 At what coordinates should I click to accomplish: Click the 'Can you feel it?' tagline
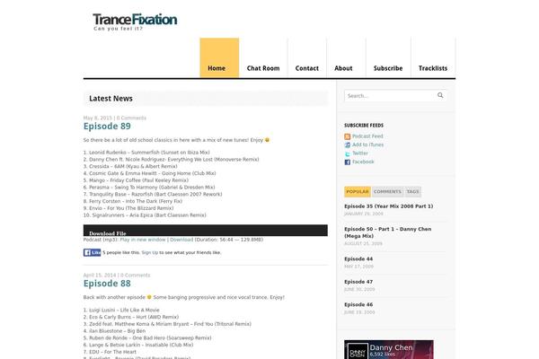coord(118,29)
